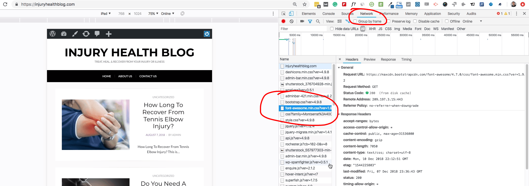Check the Disable cache option
Image resolution: width=529 pixels, height=186 pixels.
415,21
